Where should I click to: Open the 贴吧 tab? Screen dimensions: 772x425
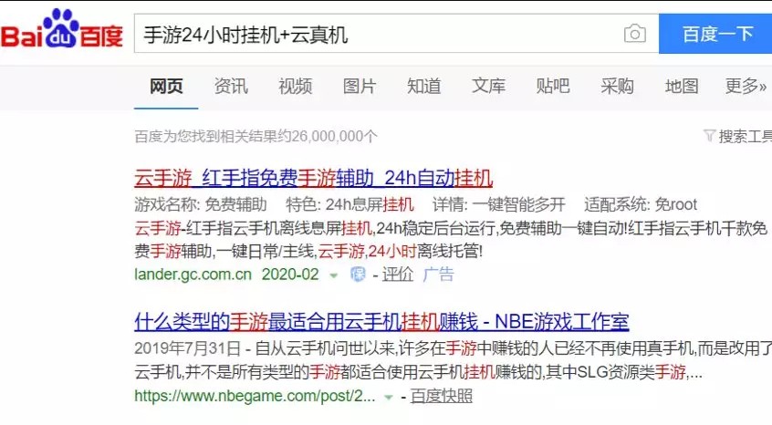click(553, 86)
